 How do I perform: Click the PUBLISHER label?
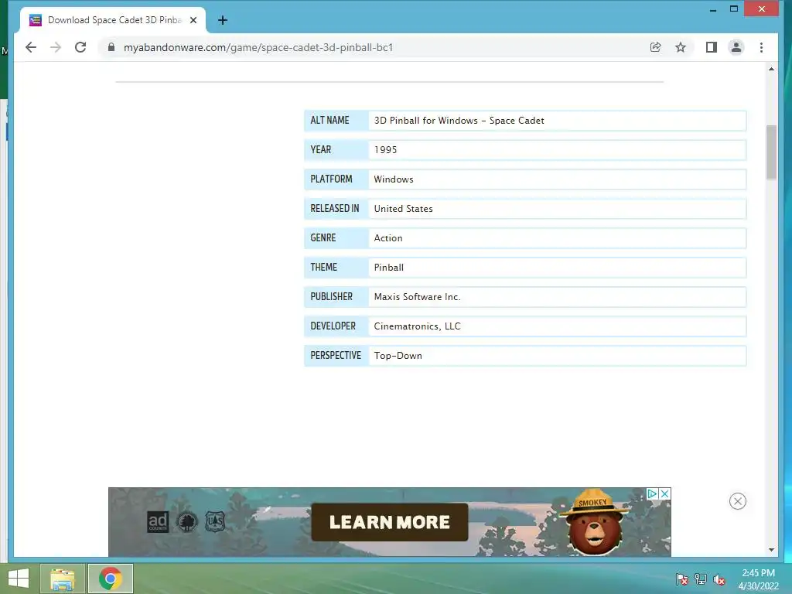click(331, 297)
